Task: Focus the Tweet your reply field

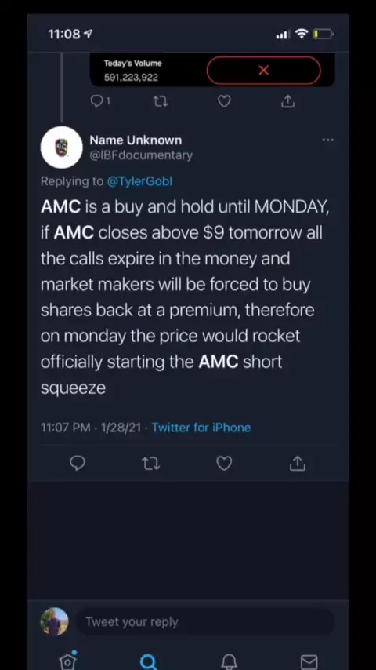Action: [x=205, y=621]
